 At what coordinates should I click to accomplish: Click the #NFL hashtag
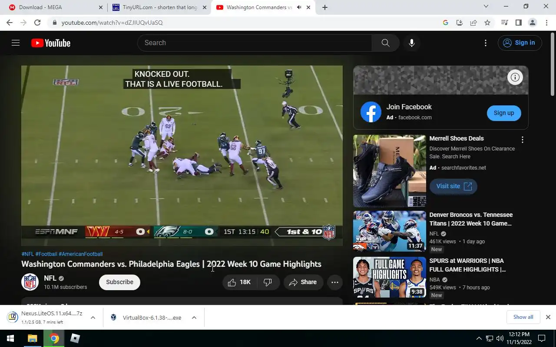[x=27, y=254]
